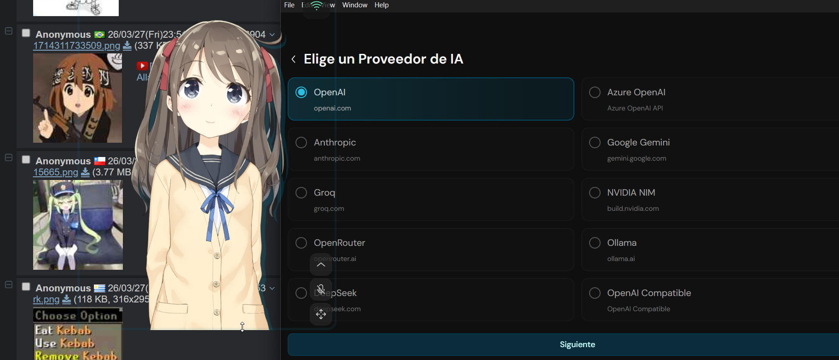Image resolution: width=839 pixels, height=360 pixels.
Task: Click the gemini.google.com text
Action: pos(636,158)
